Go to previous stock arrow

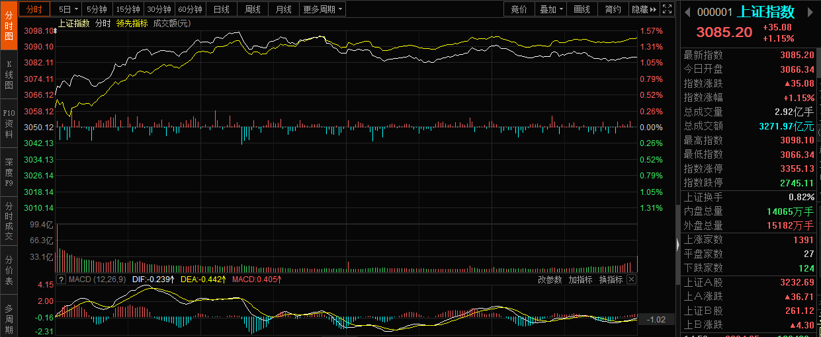pyautogui.click(x=687, y=12)
